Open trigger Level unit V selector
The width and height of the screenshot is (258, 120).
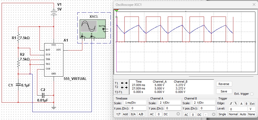(x=252, y=109)
